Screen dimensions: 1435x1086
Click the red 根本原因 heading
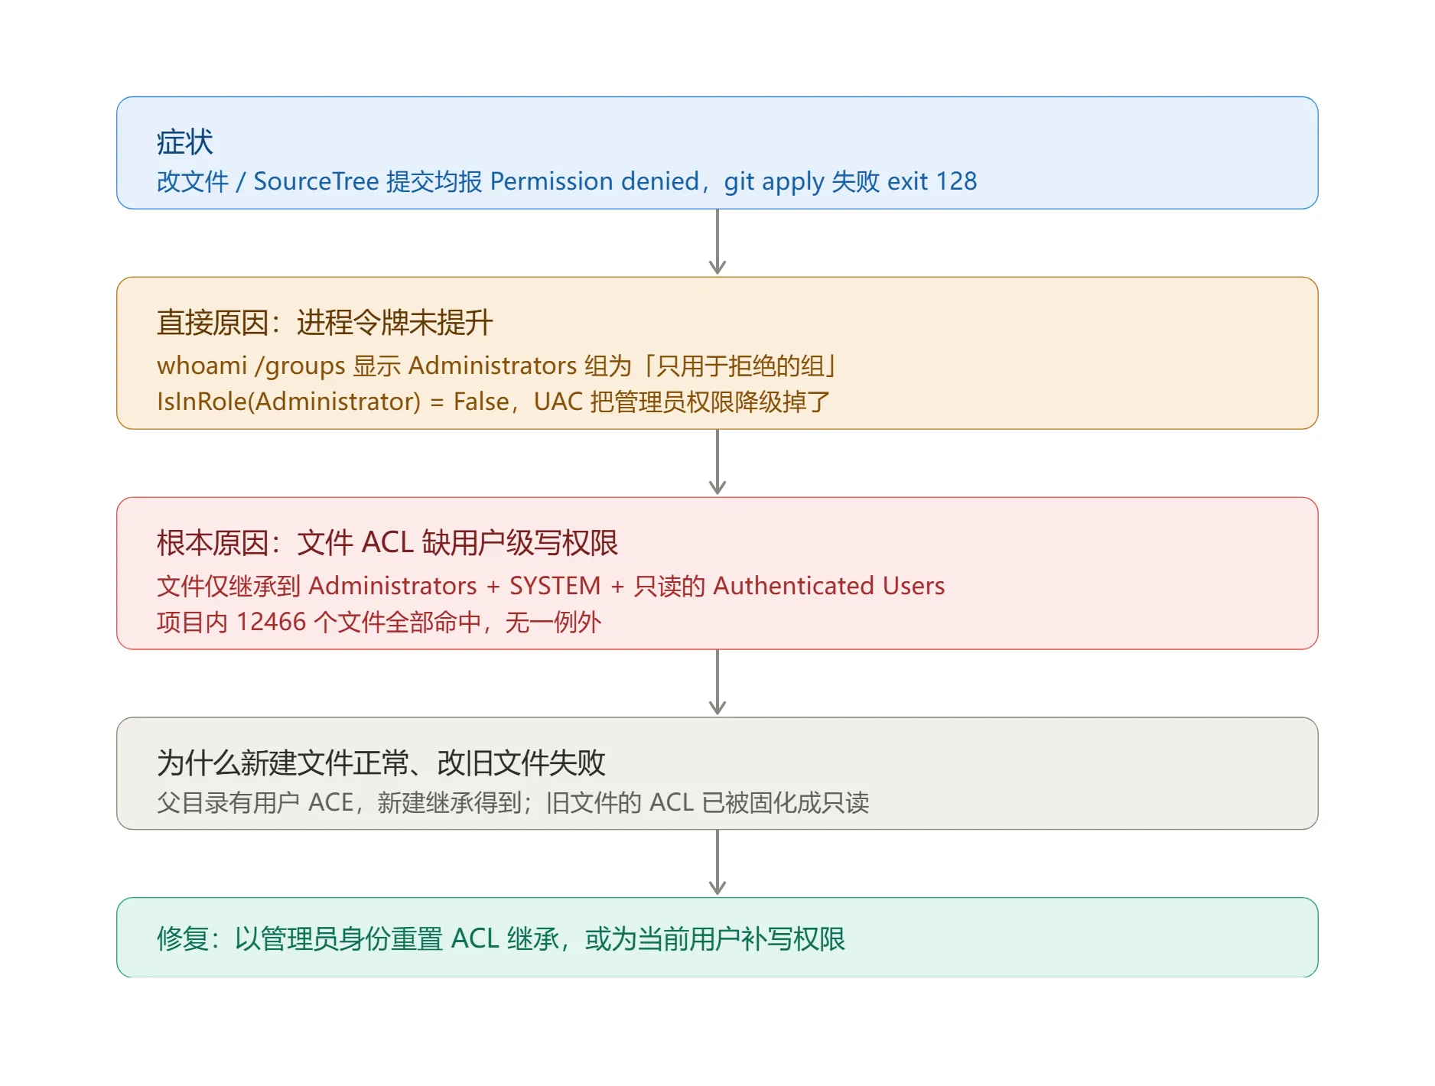[387, 543]
